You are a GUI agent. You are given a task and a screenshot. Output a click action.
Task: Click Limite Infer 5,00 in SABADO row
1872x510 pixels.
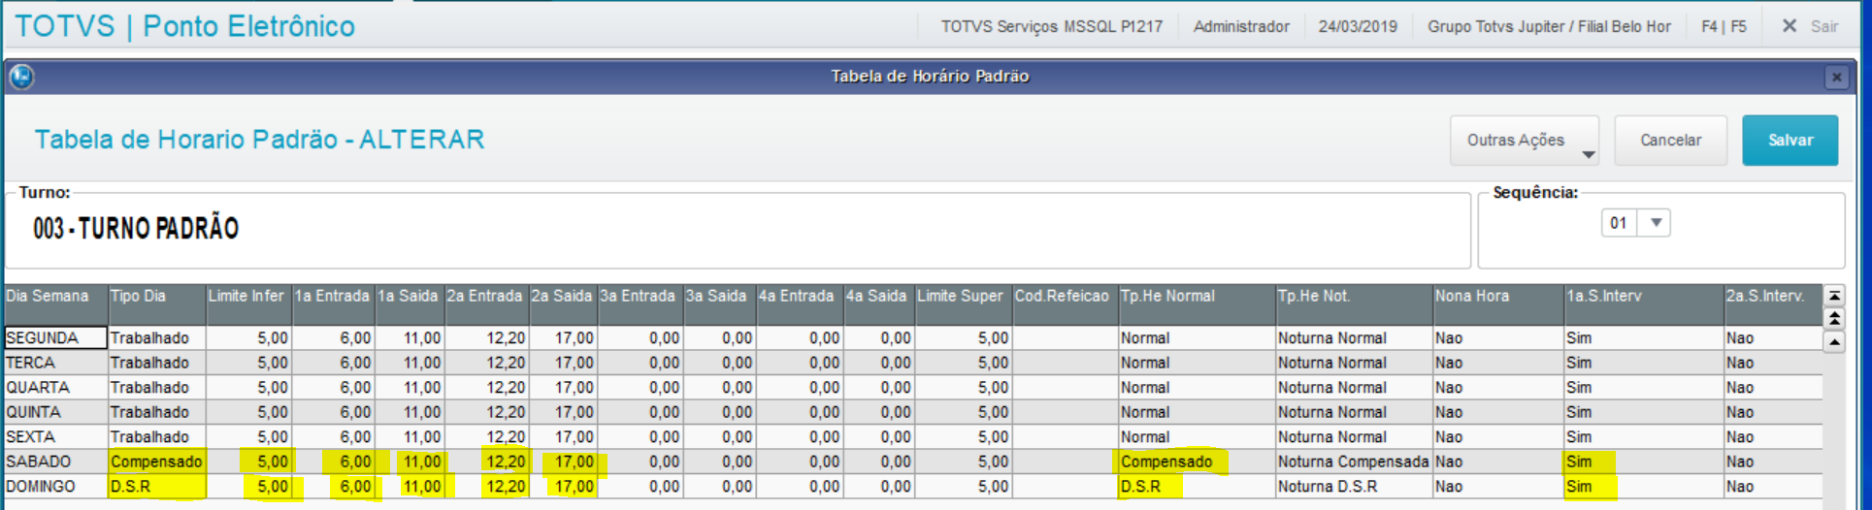tap(249, 462)
